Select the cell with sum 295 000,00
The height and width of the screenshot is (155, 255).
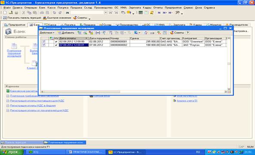click(x=145, y=42)
